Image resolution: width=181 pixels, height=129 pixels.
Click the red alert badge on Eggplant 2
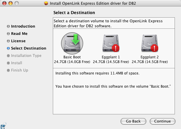pyautogui.click(x=154, y=48)
